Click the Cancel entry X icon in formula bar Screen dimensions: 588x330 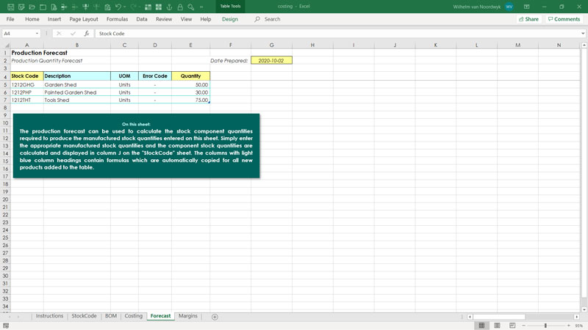tap(59, 33)
